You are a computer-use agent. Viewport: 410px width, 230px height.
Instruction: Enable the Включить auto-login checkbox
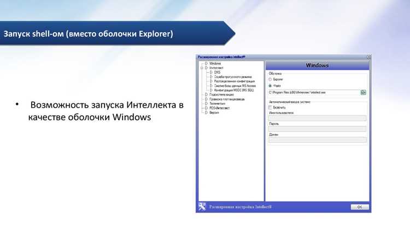click(x=270, y=108)
